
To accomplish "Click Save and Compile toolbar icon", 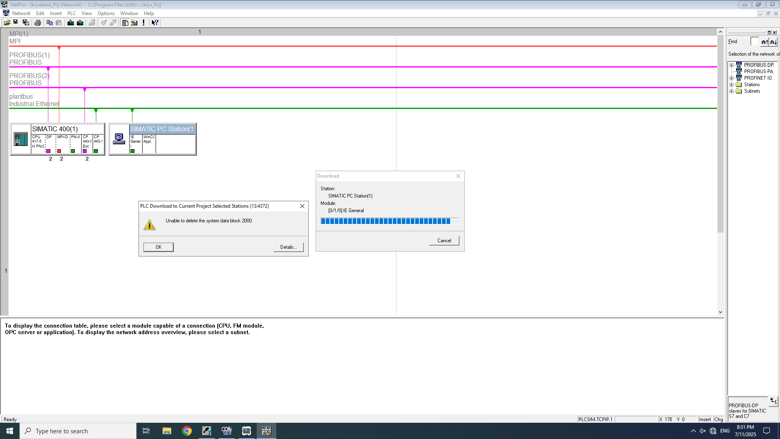I will tap(26, 23).
